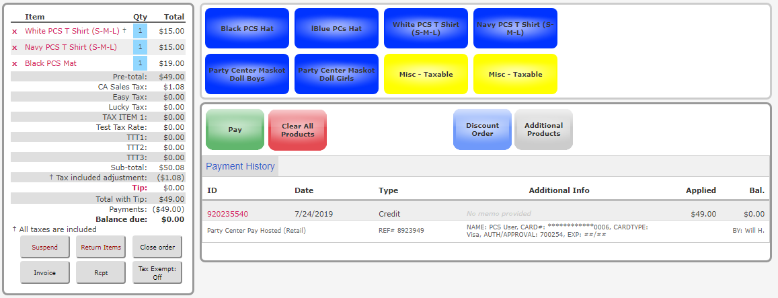Click the Pay button
The height and width of the screenshot is (298, 778).
click(235, 130)
